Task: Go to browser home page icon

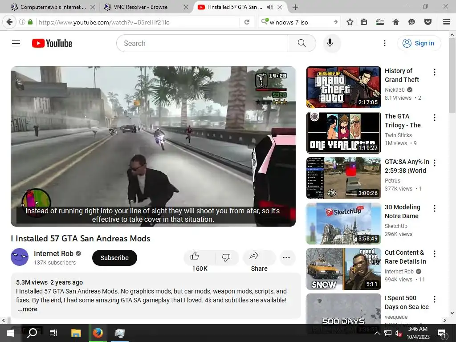Action: pyautogui.click(x=396, y=22)
